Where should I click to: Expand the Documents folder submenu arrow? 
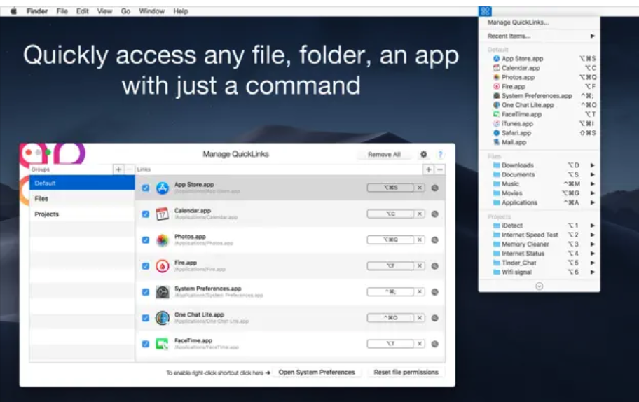[x=593, y=174]
